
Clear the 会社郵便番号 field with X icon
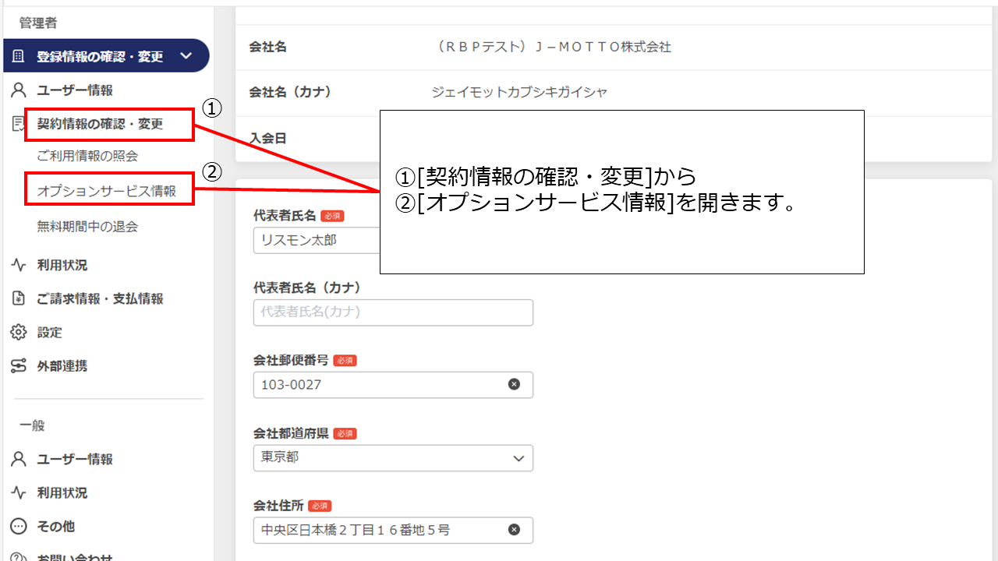pyautogui.click(x=514, y=384)
